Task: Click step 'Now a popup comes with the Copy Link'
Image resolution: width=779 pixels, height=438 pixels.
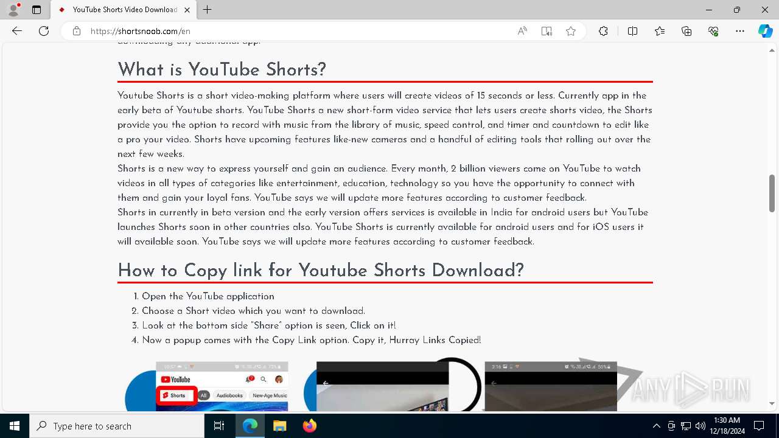Action: coord(312,340)
